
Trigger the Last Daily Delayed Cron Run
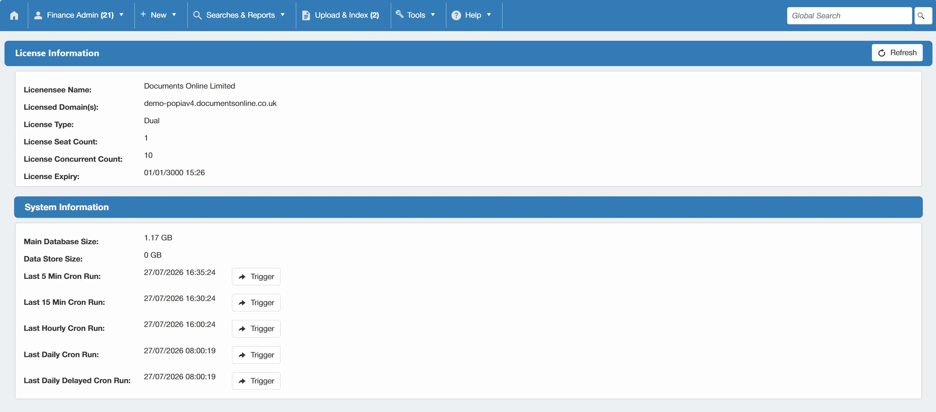click(256, 381)
